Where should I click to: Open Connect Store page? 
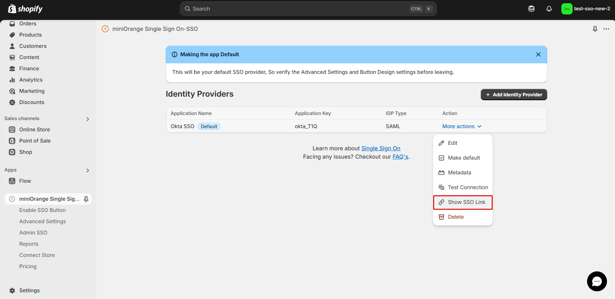[37, 255]
